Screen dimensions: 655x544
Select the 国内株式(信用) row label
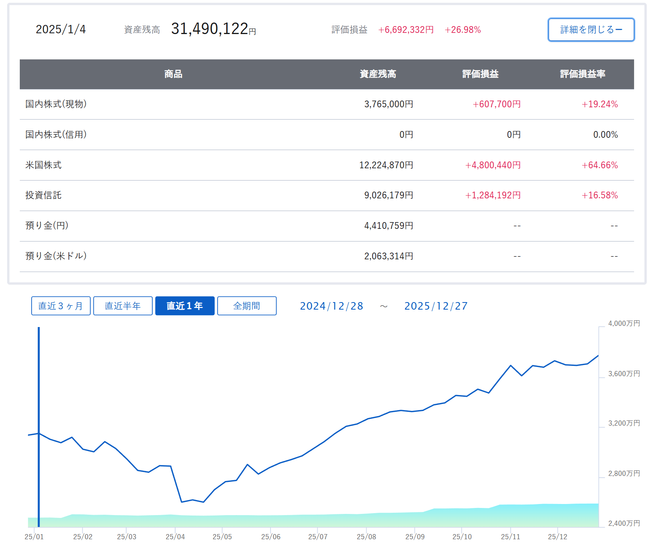[56, 135]
